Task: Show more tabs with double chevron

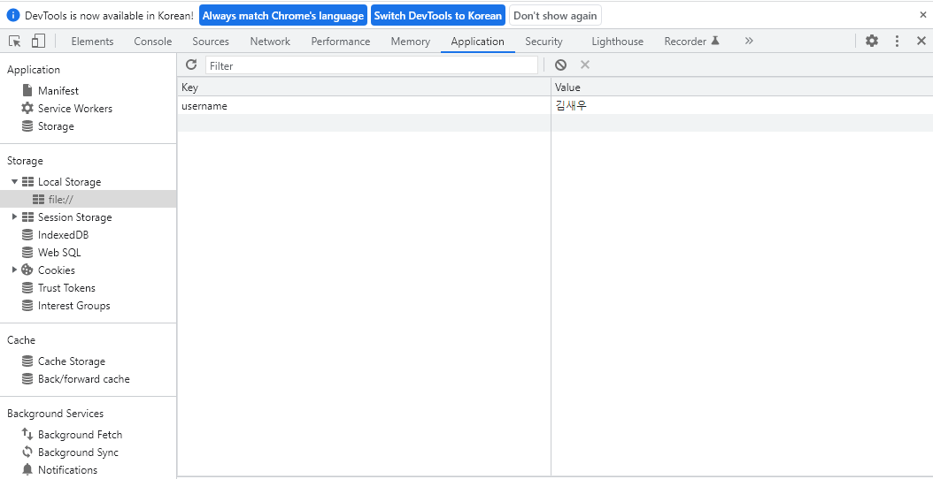Action: pyautogui.click(x=749, y=41)
